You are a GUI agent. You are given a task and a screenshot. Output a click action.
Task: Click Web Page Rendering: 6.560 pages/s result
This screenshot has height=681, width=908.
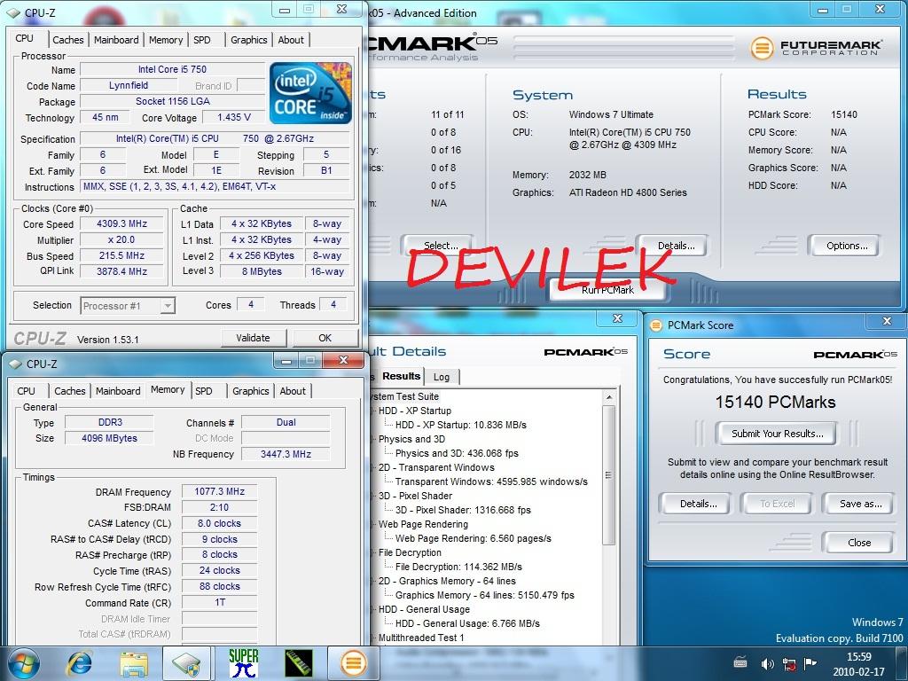pos(474,538)
